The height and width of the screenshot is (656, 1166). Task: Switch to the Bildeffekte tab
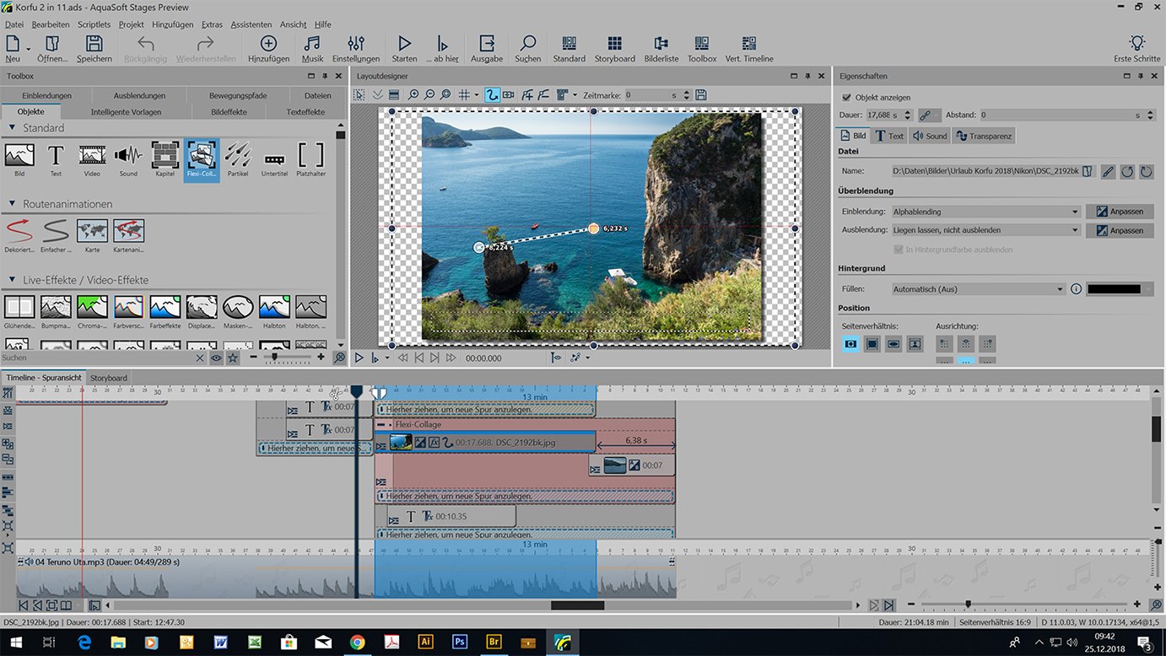(x=229, y=111)
